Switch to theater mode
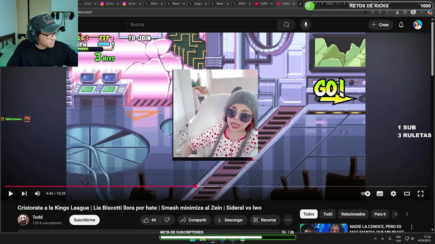The width and height of the screenshot is (435, 244). click(407, 194)
